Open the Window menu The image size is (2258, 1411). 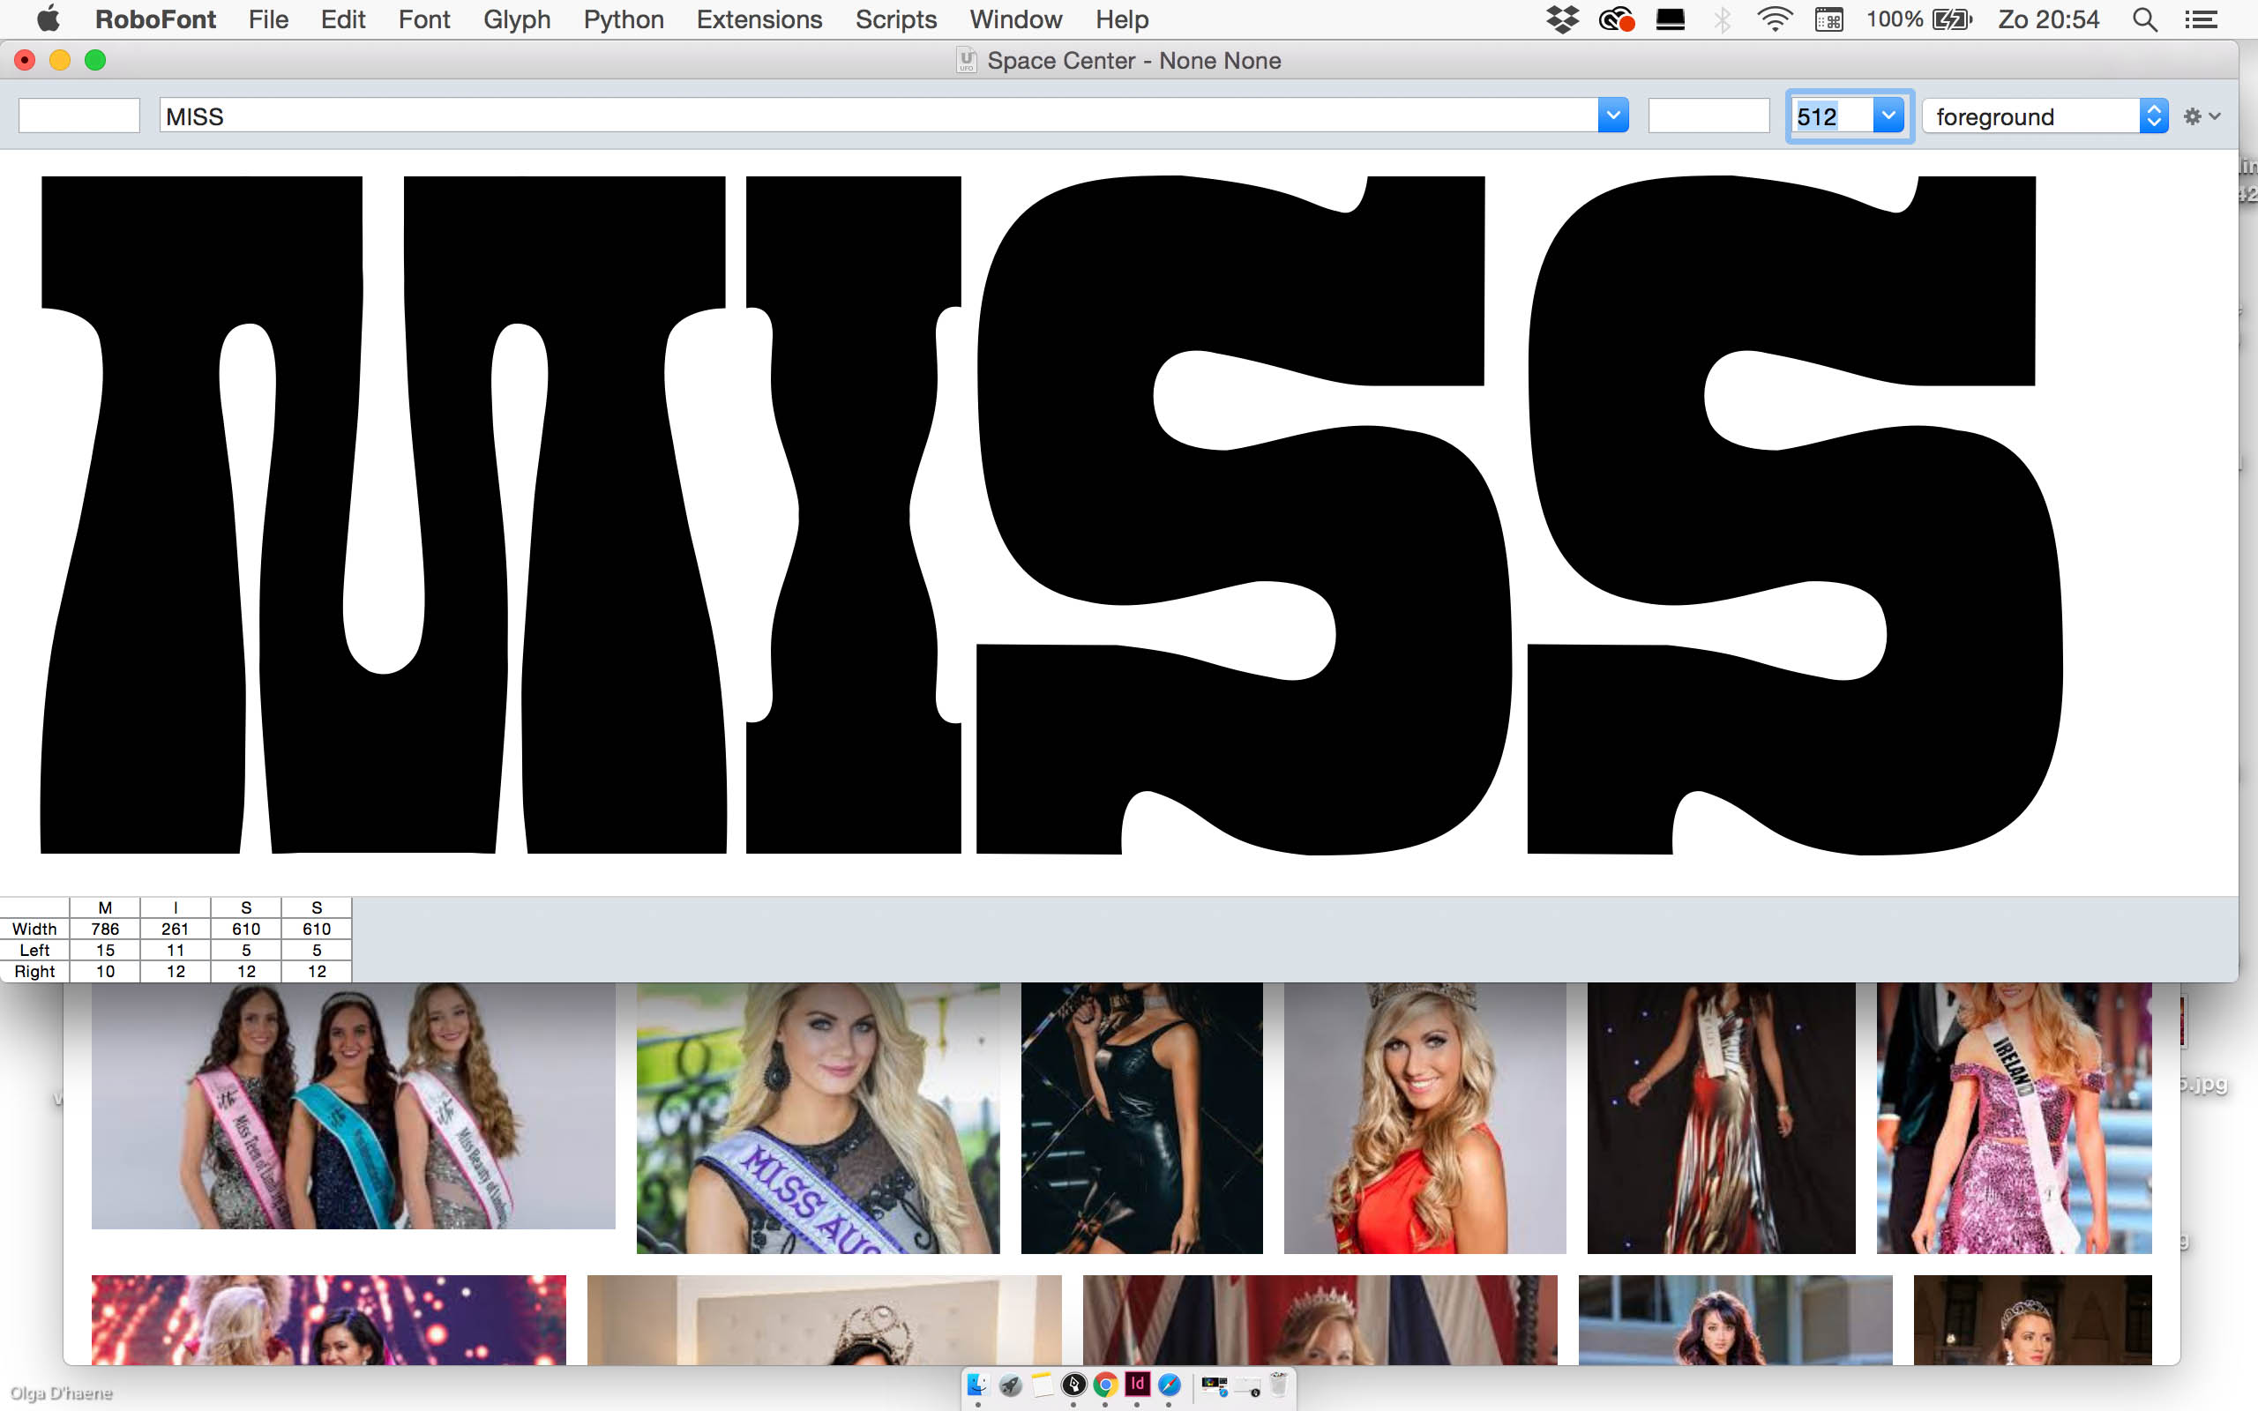coord(1015,19)
